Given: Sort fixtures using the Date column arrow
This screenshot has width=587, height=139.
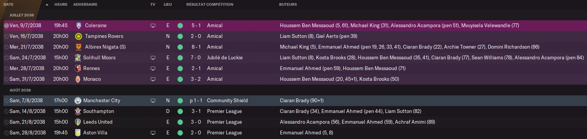Looking at the screenshot, I should click(x=47, y=5).
